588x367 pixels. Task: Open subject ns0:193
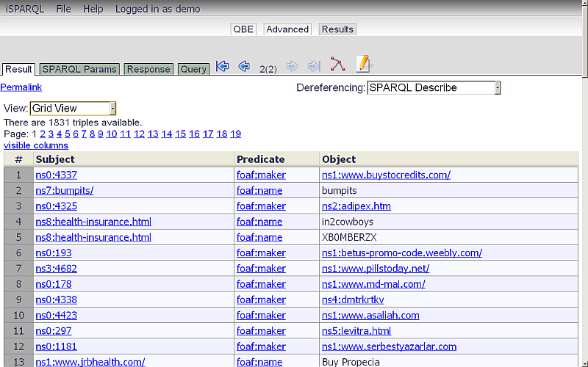tap(54, 253)
